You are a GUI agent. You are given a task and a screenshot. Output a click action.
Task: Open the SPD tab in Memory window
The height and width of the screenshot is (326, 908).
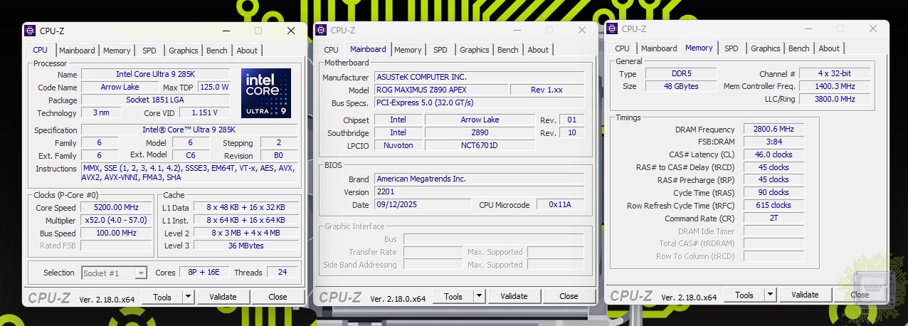click(x=731, y=48)
